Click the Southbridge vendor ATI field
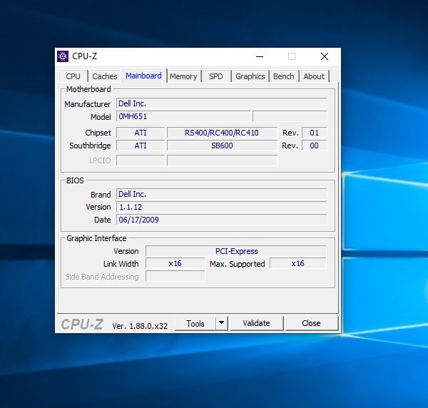This screenshot has width=428, height=408. coord(141,146)
